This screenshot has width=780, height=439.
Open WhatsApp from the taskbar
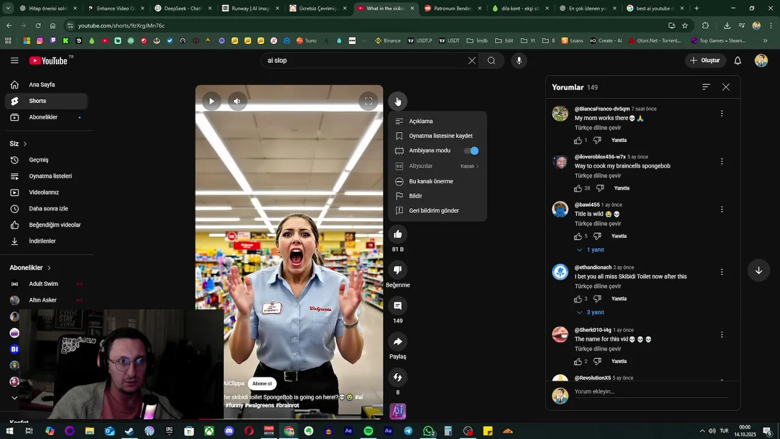tap(428, 431)
